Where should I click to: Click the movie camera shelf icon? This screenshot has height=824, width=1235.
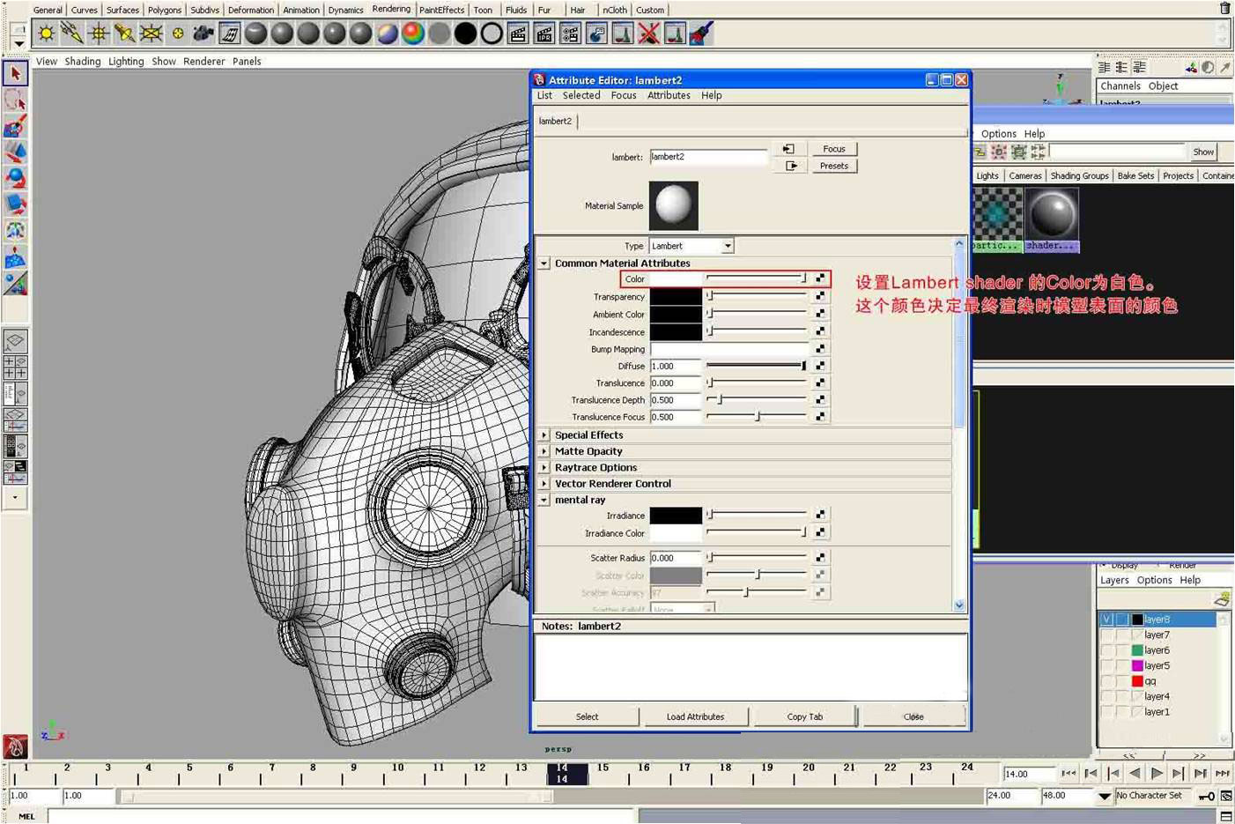(x=203, y=34)
